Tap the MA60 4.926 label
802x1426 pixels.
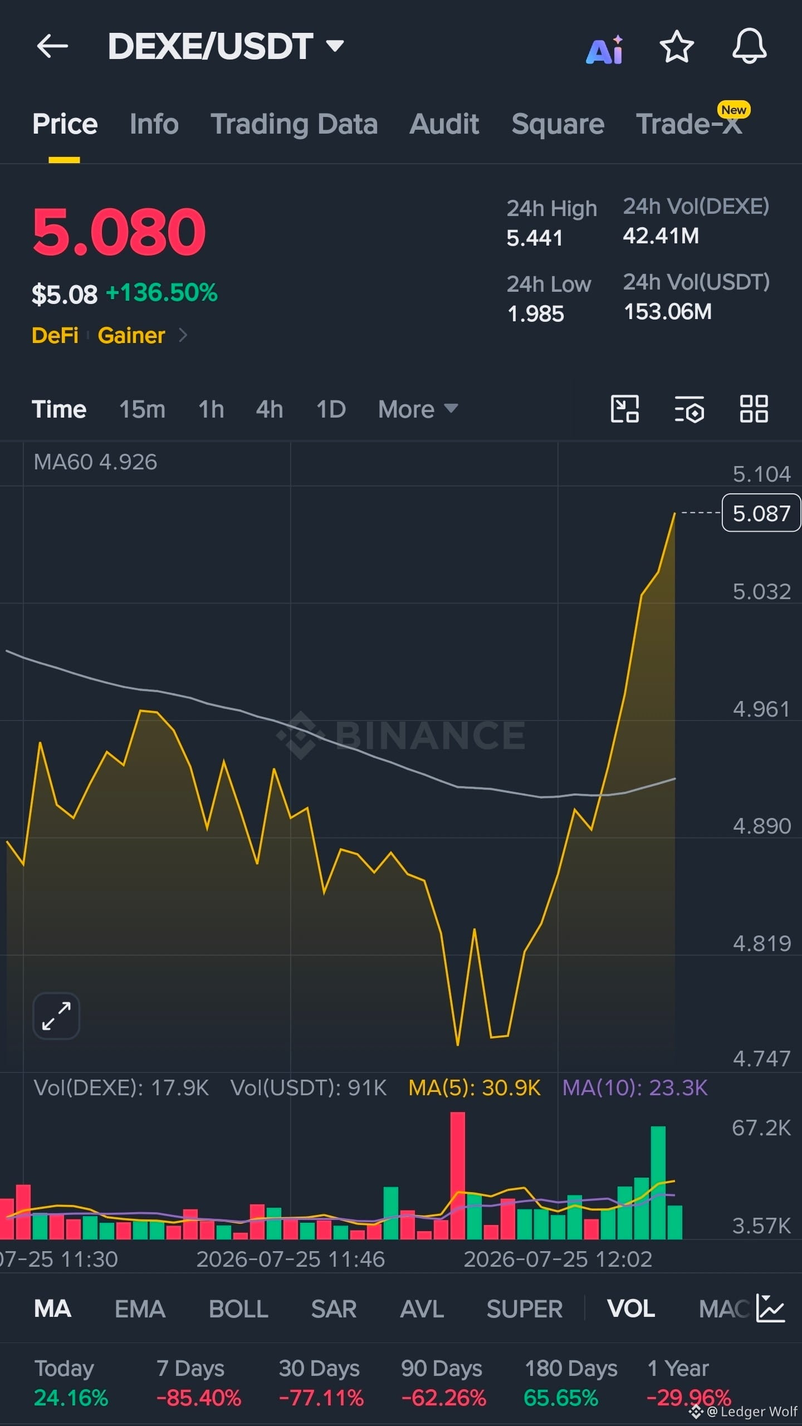click(95, 462)
